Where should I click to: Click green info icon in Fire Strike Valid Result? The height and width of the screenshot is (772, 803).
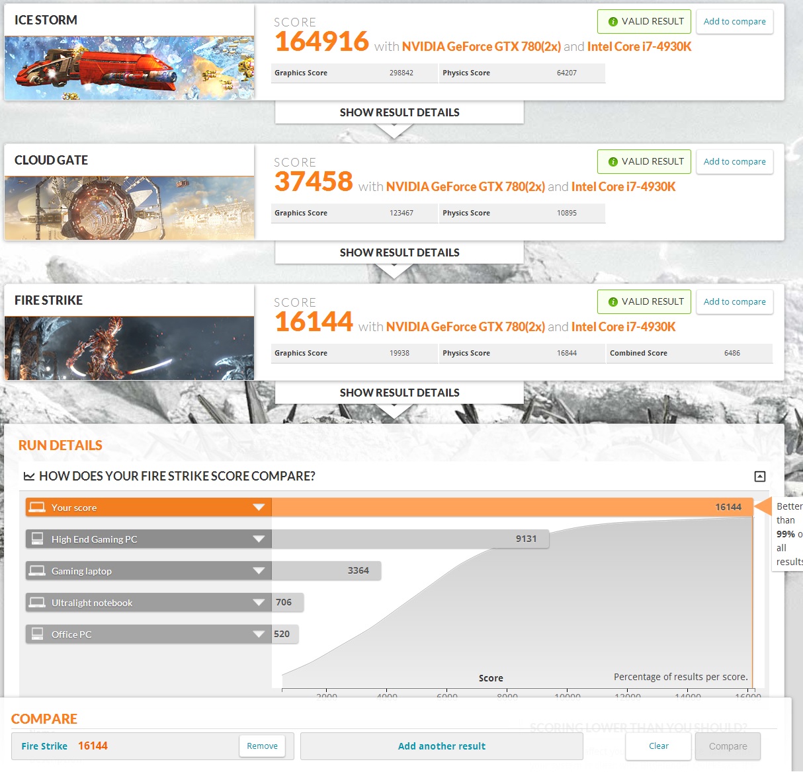click(x=613, y=302)
